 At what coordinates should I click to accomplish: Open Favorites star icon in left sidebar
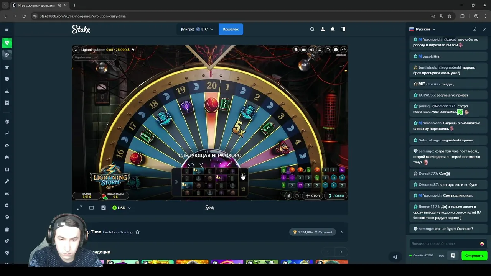7,67
